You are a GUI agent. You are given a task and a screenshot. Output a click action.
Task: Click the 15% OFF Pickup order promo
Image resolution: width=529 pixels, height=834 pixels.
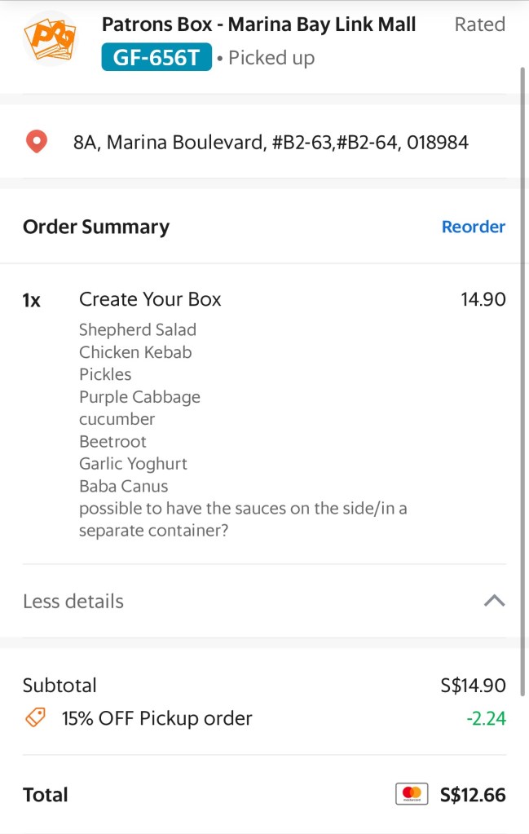pos(157,718)
